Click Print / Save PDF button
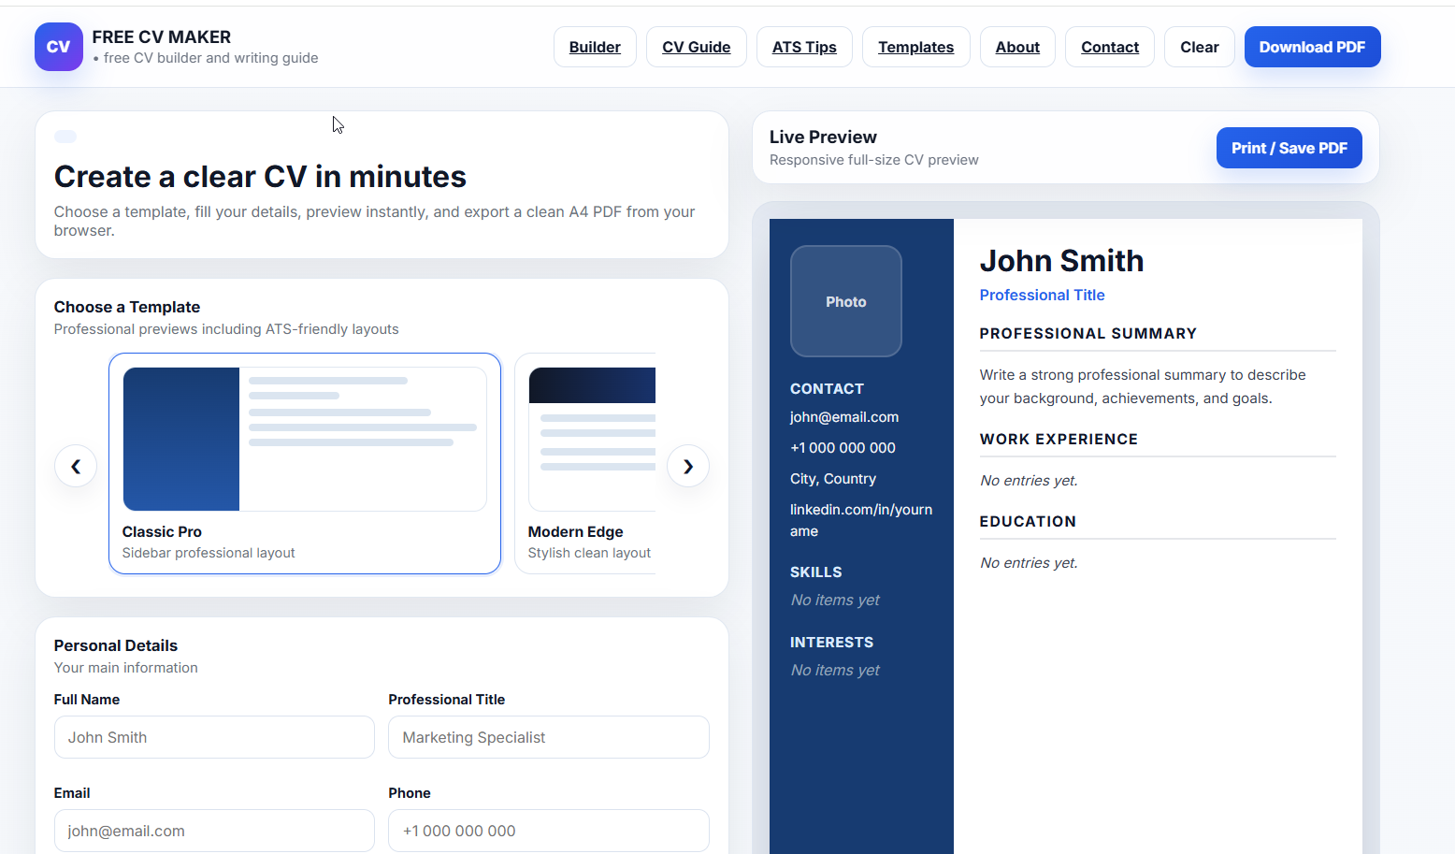Viewport: 1455px width, 854px height. tap(1289, 148)
